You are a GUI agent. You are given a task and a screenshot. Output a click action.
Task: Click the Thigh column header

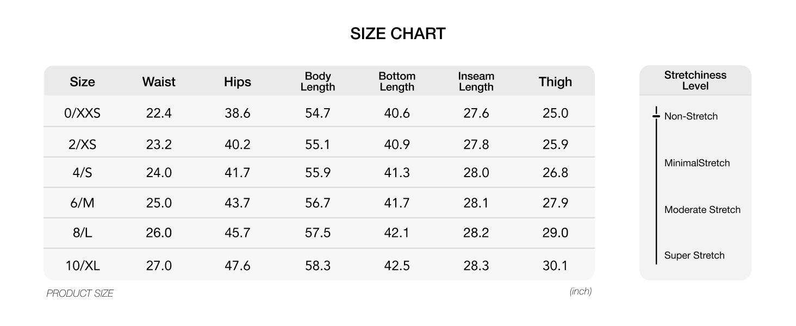click(x=555, y=81)
